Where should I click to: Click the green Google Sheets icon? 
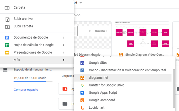(7, 45)
